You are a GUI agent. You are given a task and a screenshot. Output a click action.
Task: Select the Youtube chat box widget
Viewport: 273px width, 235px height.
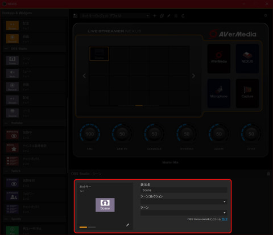[x=13, y=161]
